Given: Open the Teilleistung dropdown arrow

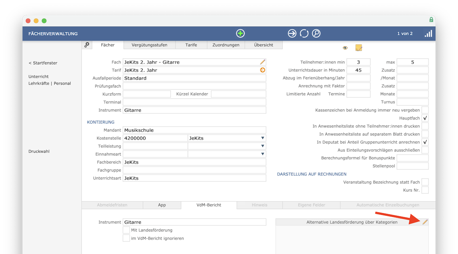Looking at the screenshot, I should [x=263, y=146].
